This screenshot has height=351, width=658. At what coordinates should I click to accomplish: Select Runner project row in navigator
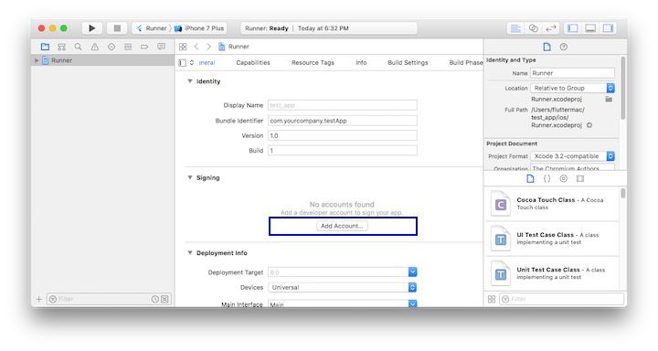click(x=102, y=60)
